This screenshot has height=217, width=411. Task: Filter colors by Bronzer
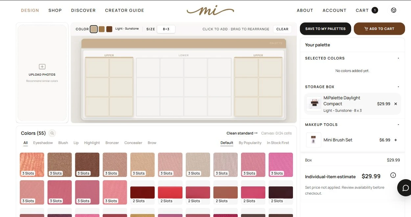(112, 143)
